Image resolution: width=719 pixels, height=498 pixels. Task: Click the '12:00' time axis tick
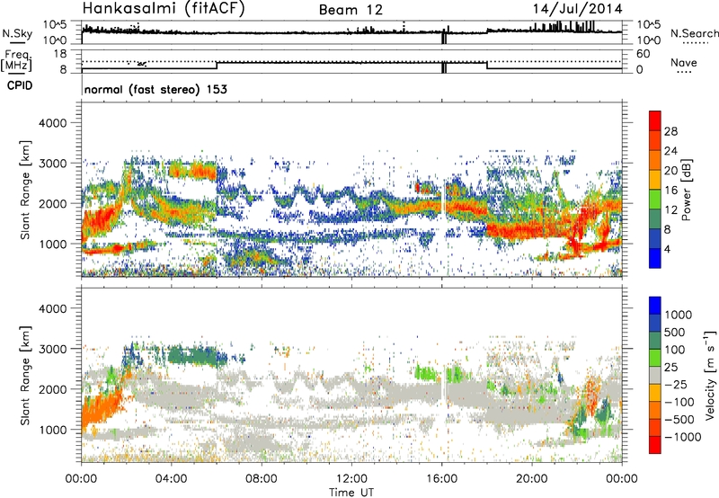point(351,478)
